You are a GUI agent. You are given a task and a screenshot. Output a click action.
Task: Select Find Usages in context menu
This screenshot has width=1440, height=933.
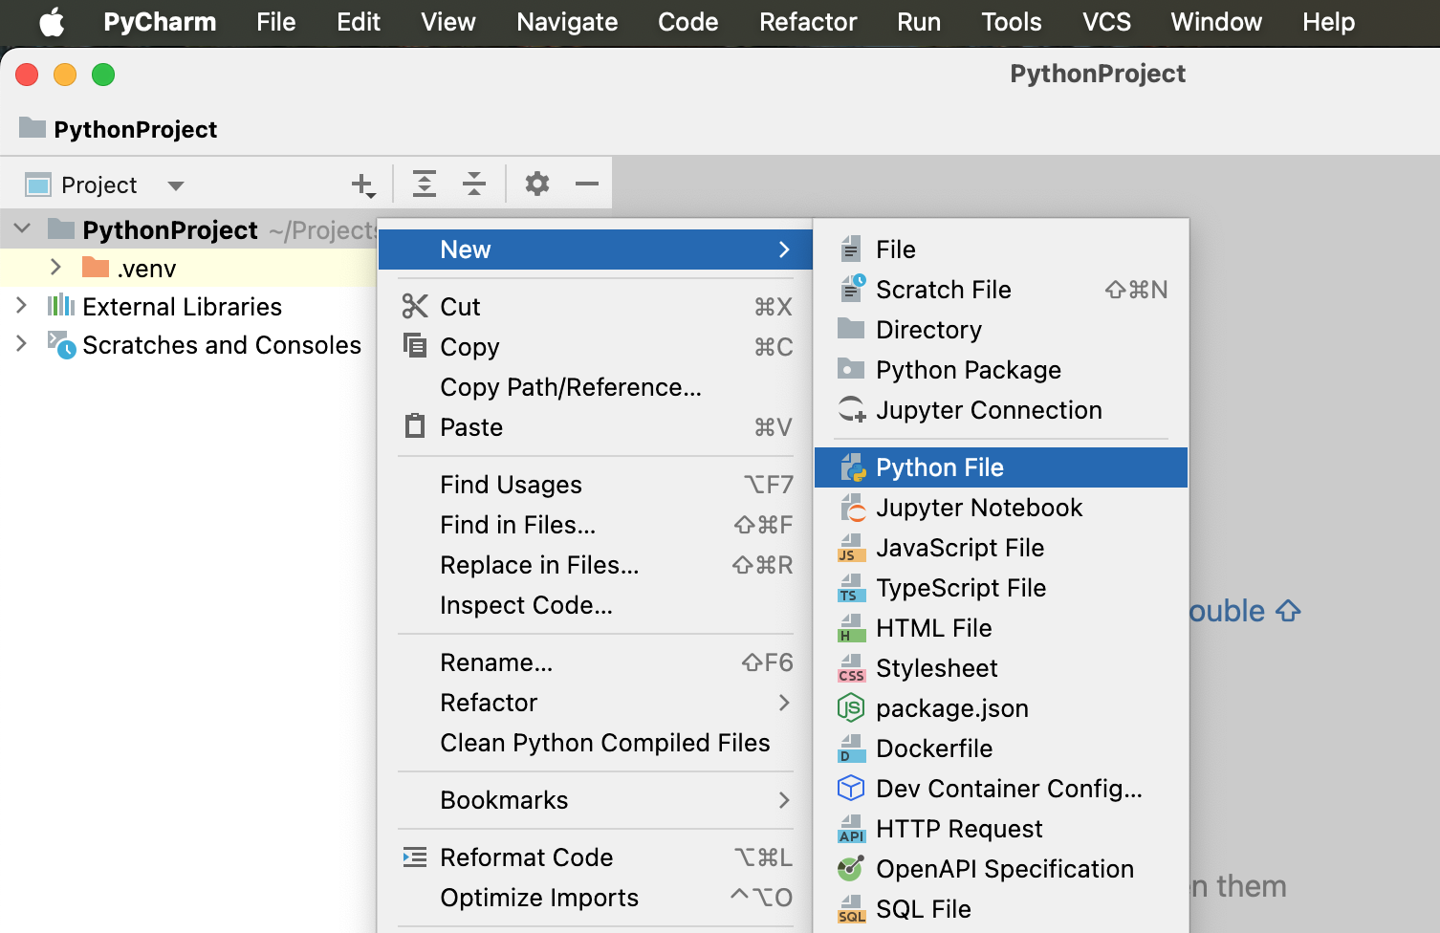(x=595, y=485)
